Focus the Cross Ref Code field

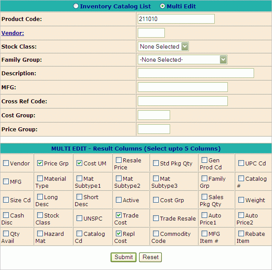click(182, 101)
